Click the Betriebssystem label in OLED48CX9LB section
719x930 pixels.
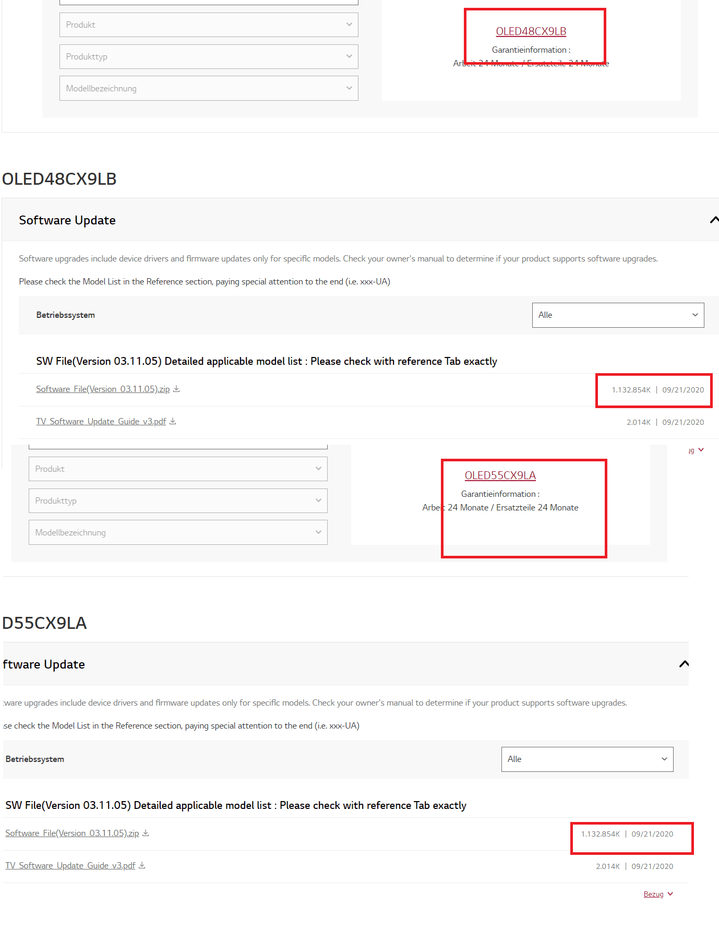click(66, 315)
